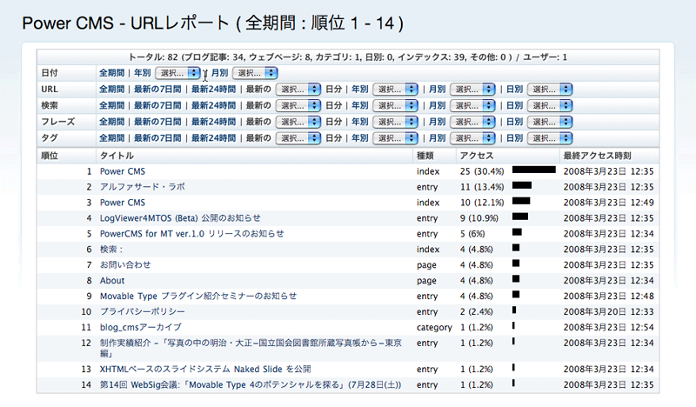Click the access bar for rank 1

tap(534, 170)
